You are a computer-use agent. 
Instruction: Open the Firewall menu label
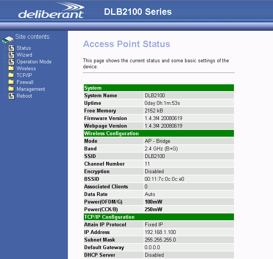point(25,82)
